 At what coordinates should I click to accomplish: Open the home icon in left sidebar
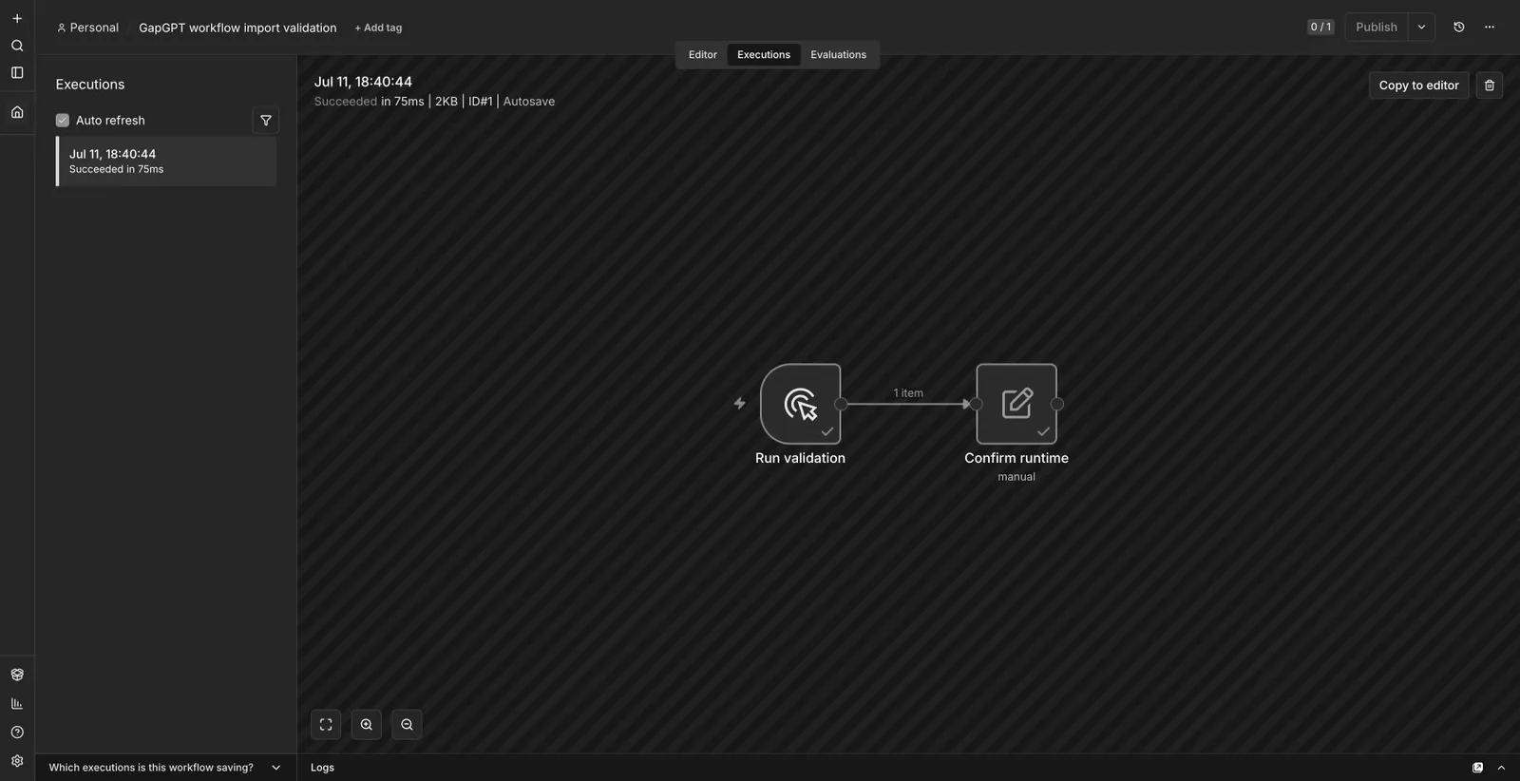(17, 112)
